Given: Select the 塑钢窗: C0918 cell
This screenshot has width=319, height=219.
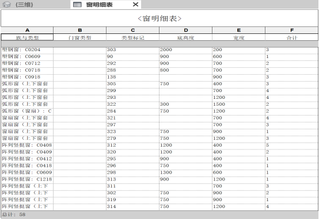Looking at the screenshot, I should click(27, 77).
